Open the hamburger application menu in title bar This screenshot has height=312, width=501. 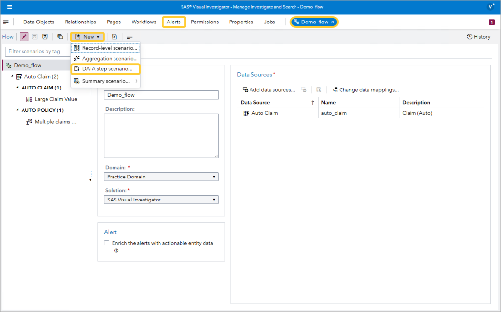coord(9,7)
